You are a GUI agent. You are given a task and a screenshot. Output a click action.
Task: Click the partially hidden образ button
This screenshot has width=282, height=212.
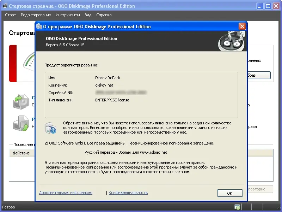(x=259, y=75)
